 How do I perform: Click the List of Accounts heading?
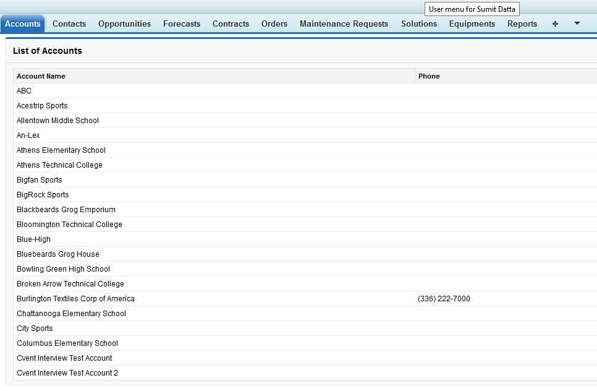pyautogui.click(x=47, y=51)
